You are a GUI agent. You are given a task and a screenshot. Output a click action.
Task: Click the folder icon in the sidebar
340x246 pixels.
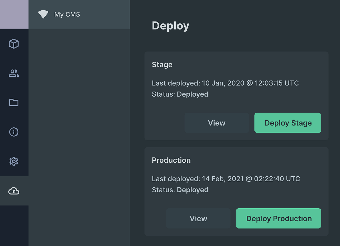click(14, 103)
